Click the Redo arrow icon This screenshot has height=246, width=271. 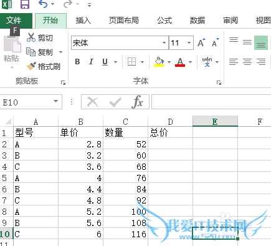coord(68,4)
